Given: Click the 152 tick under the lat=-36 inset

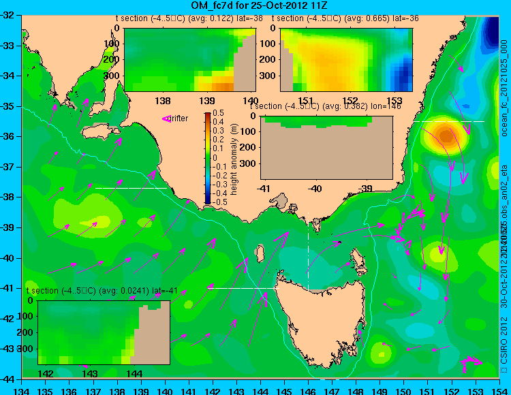Looking at the screenshot, I should pyautogui.click(x=350, y=101).
